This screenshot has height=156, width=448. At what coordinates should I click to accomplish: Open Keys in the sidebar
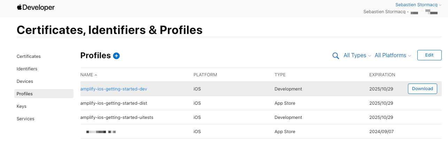22,106
